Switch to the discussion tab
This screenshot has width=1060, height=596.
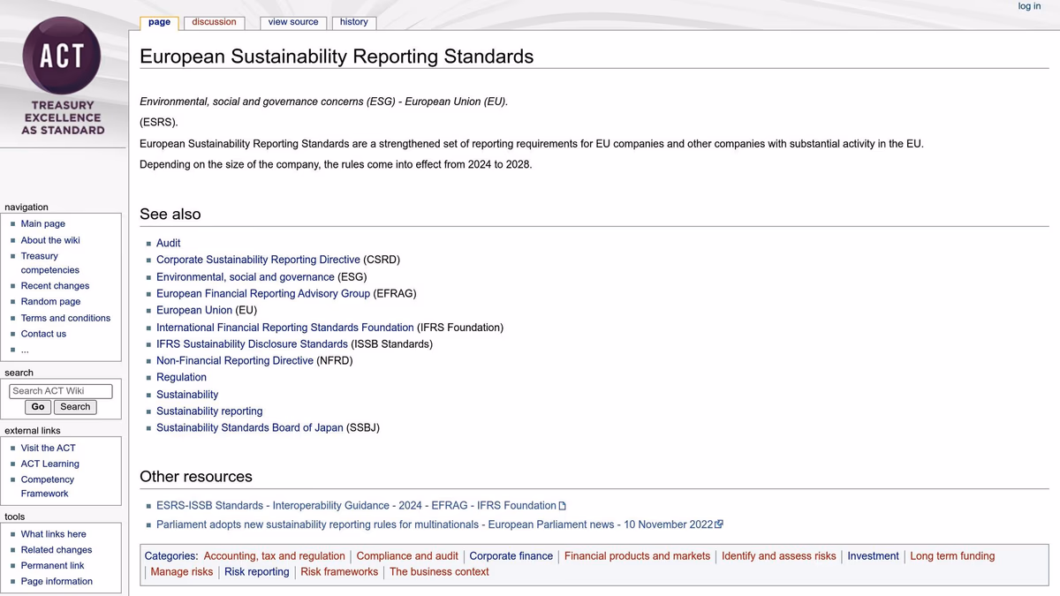pyautogui.click(x=214, y=22)
